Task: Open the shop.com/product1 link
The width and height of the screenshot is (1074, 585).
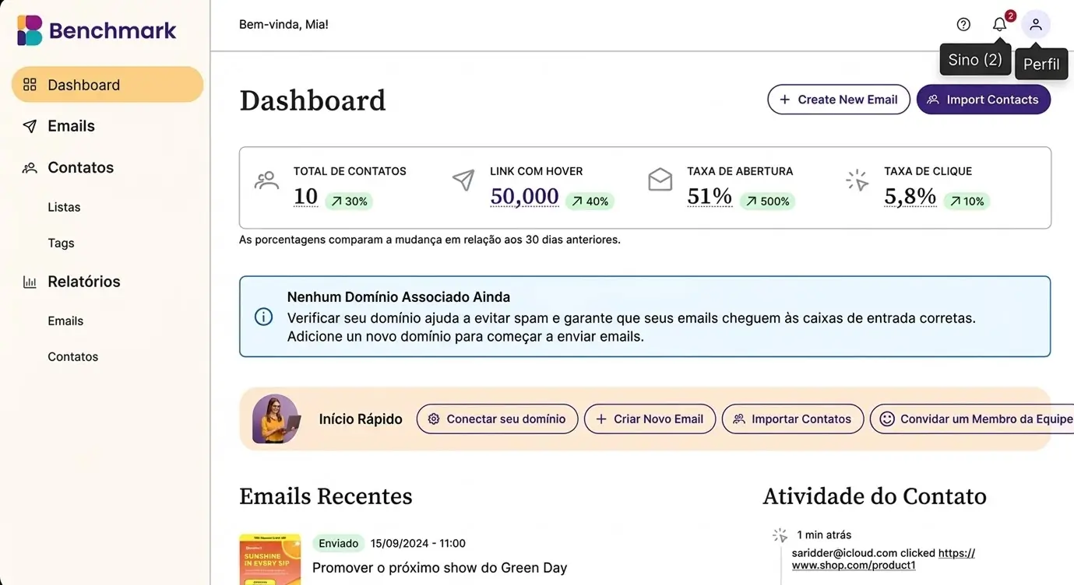Action: pos(854,565)
